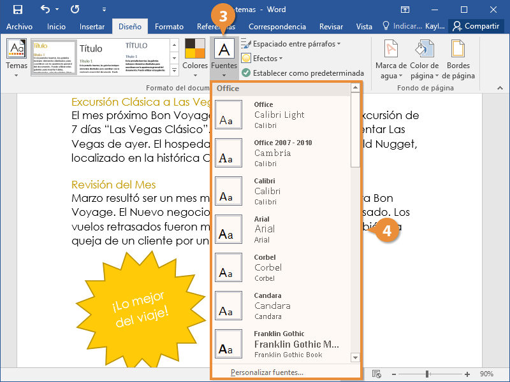This screenshot has height=382, width=510.
Task: Open the Revisar tab
Action: pos(331,27)
